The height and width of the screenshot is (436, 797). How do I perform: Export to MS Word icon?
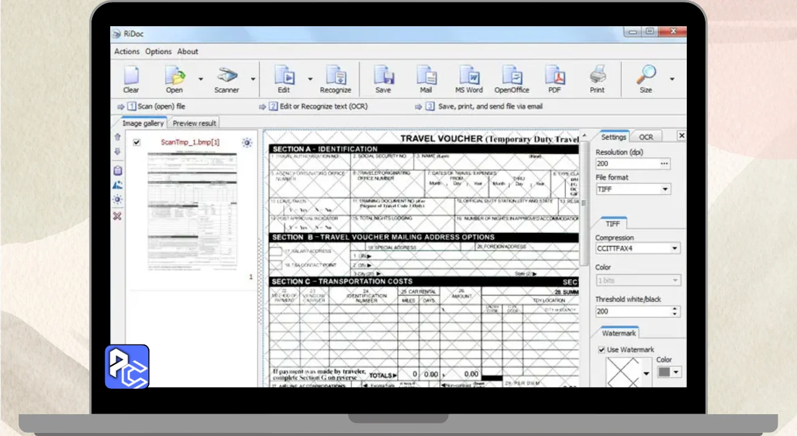[469, 75]
